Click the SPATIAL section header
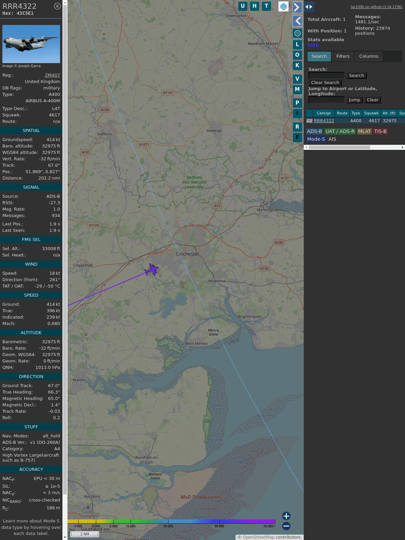The width and height of the screenshot is (405, 540). coord(31,131)
